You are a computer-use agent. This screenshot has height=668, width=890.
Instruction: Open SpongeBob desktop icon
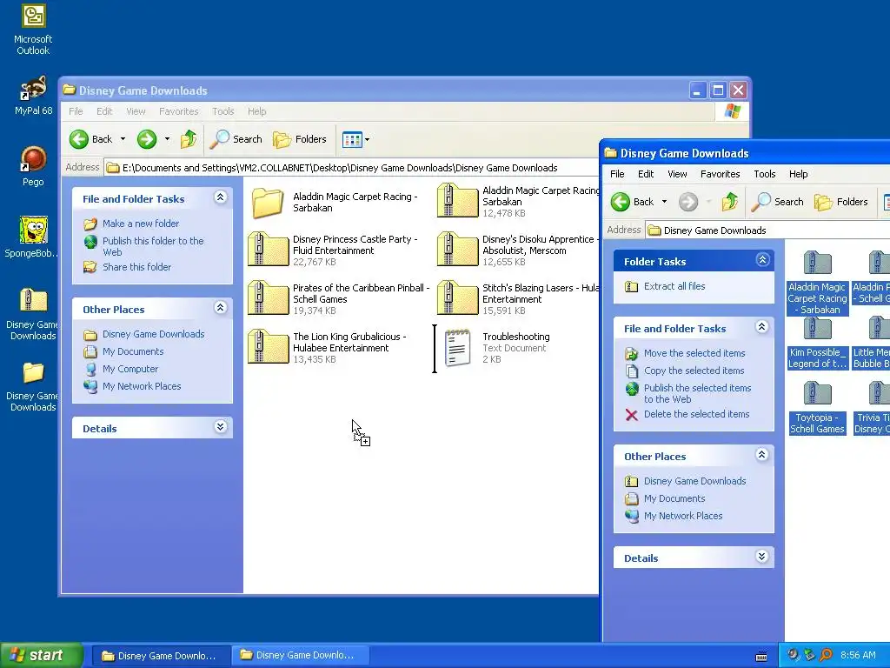(33, 237)
